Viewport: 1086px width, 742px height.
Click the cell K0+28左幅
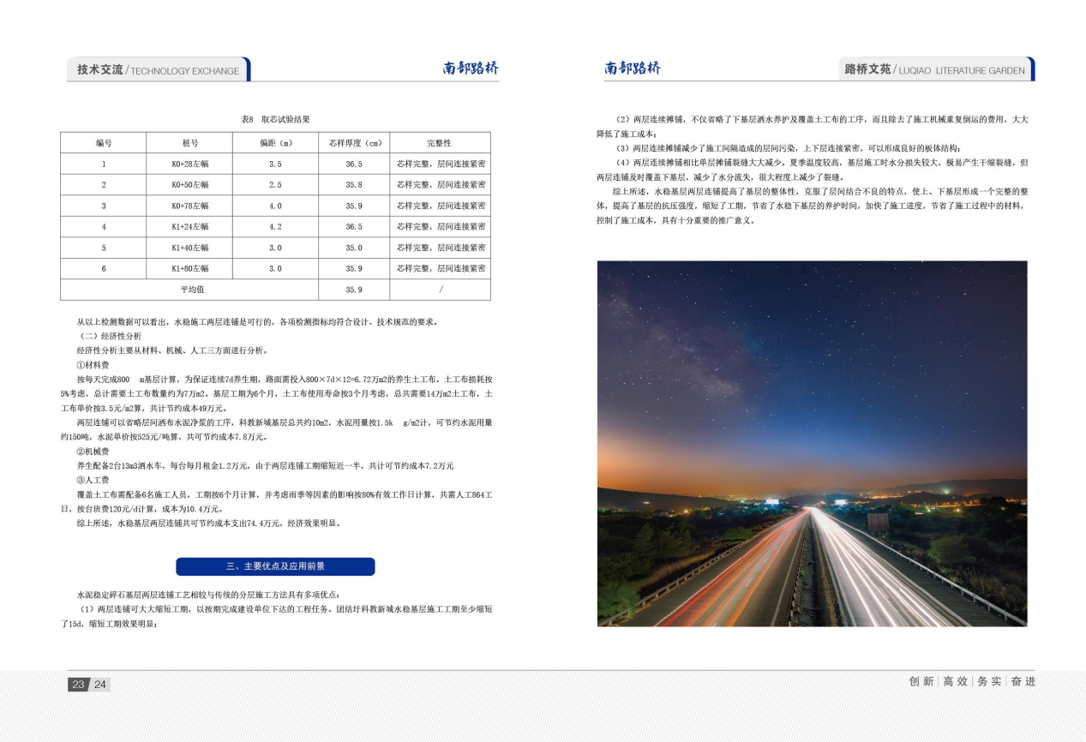pyautogui.click(x=189, y=164)
